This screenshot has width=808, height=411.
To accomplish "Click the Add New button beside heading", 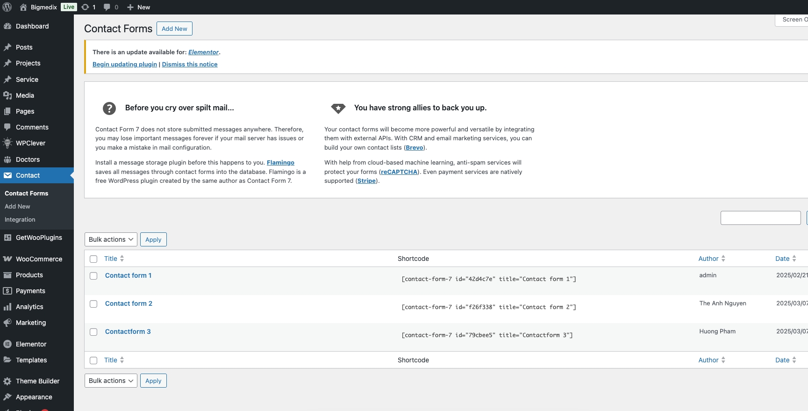I will coord(174,29).
